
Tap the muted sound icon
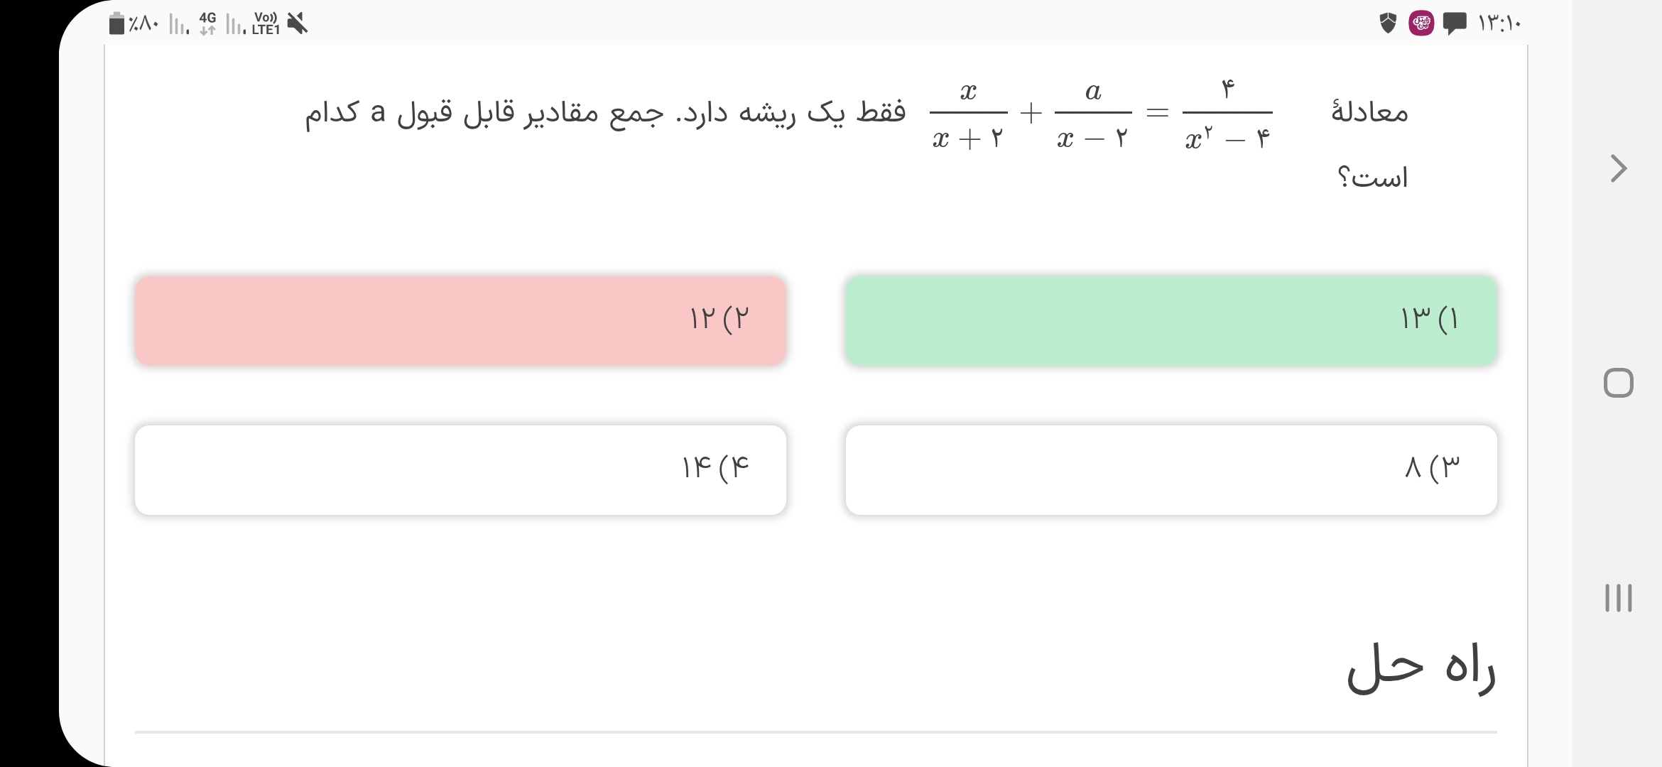click(298, 24)
